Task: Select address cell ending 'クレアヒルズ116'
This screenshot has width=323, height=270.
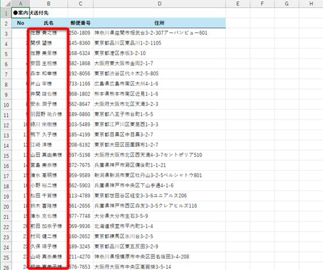Action: (160, 206)
